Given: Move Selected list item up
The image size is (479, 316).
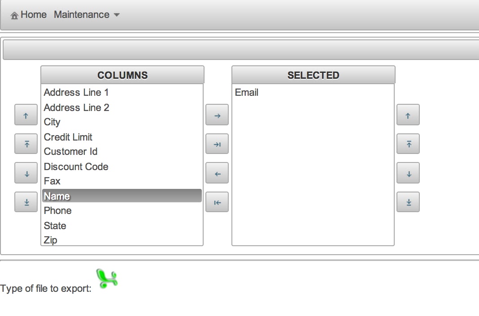Looking at the screenshot, I should click(x=408, y=115).
